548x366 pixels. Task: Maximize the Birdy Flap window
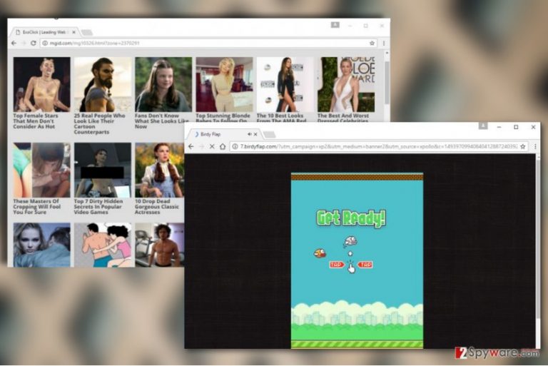click(516, 127)
